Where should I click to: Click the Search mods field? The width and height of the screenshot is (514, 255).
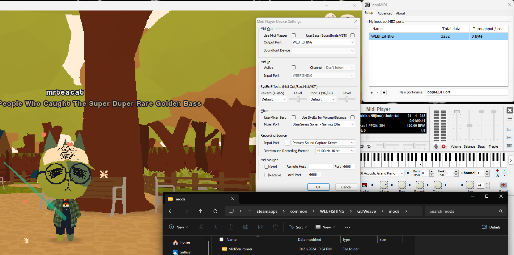click(x=466, y=211)
